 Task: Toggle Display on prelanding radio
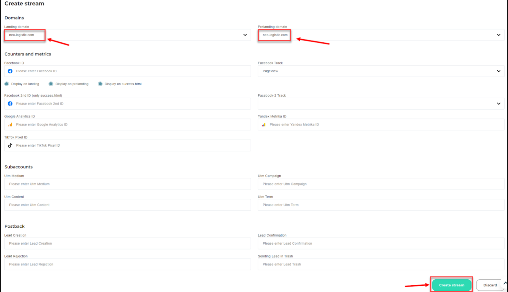coord(51,84)
